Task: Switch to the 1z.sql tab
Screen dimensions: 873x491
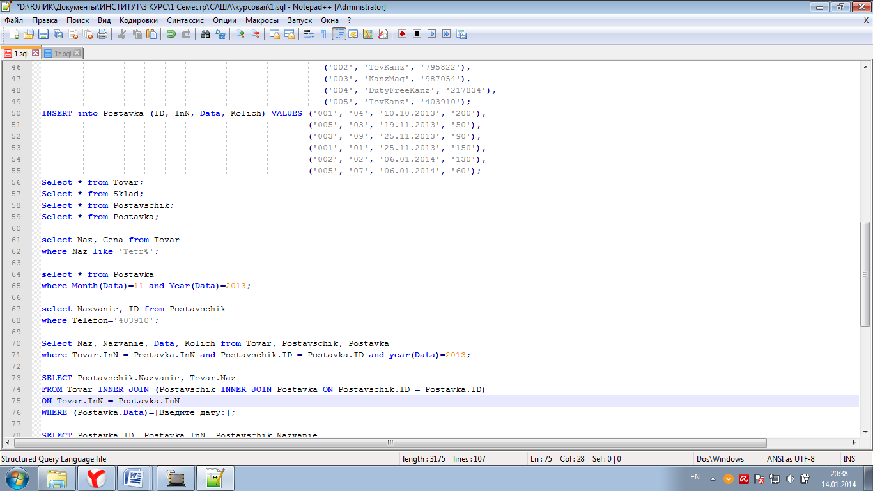Action: (62, 53)
